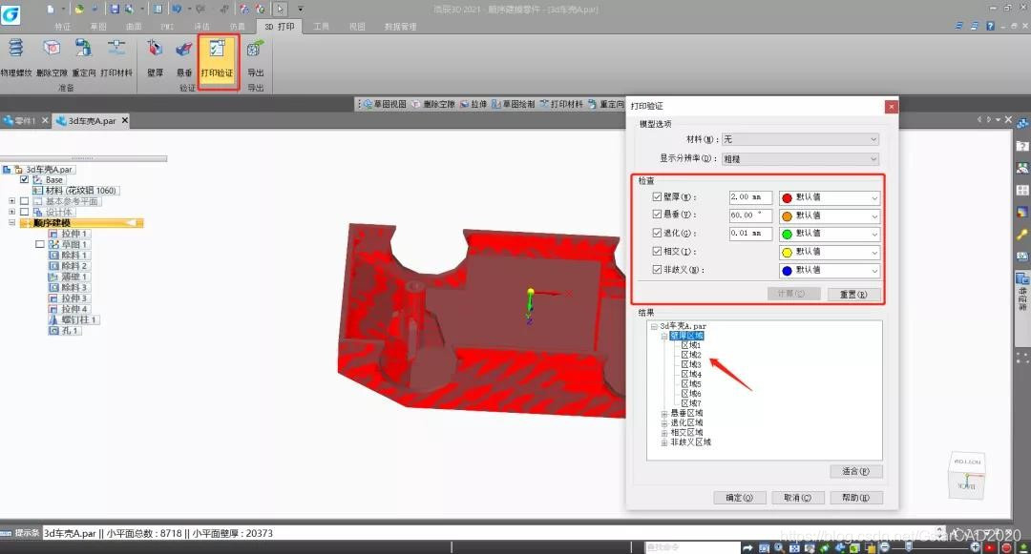
Task: Select 材料 (花纹铝 1060) tree node
Action: coord(76,191)
